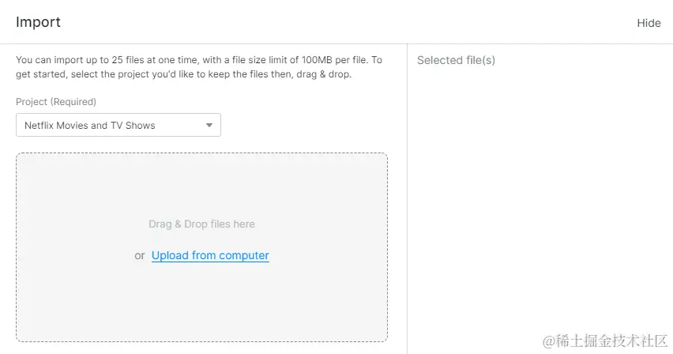
Task: Click the Selected file(s) heading
Action: (x=456, y=60)
